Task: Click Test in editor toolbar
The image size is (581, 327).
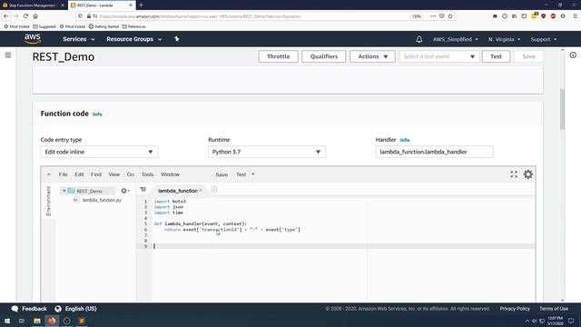Action: 241,174
